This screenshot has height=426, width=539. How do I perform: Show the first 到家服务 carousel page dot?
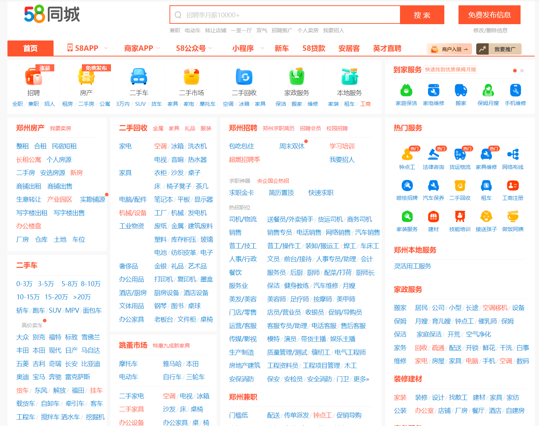(515, 71)
